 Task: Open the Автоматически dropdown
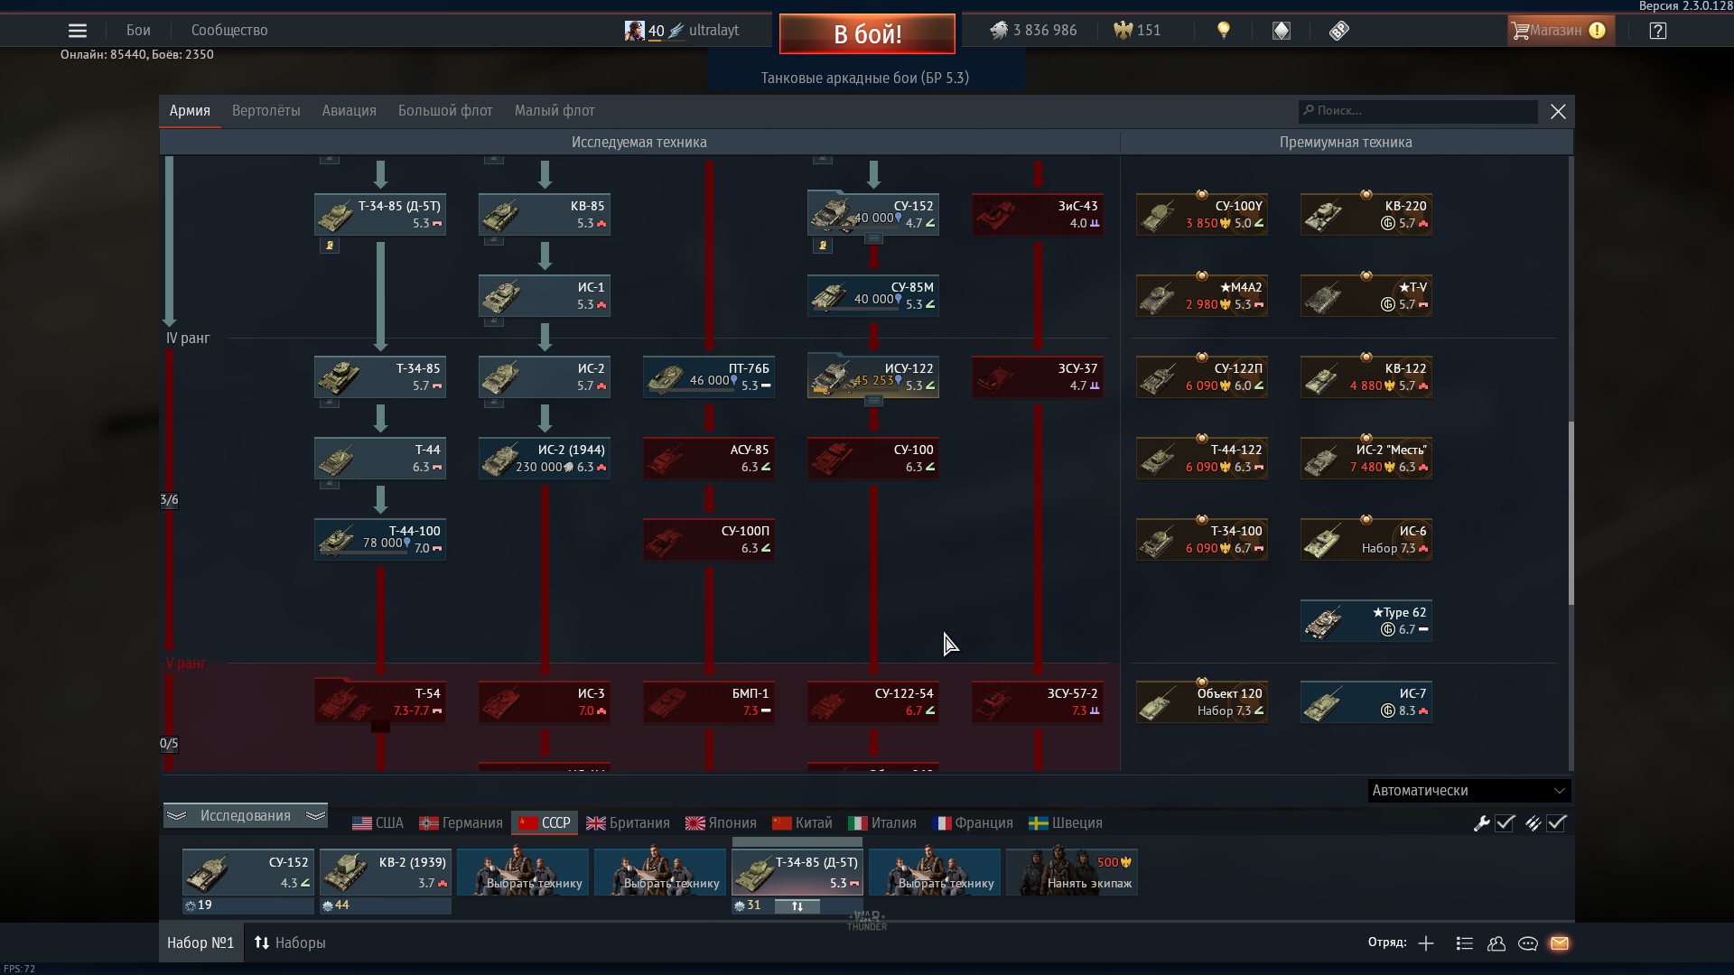click(1469, 791)
